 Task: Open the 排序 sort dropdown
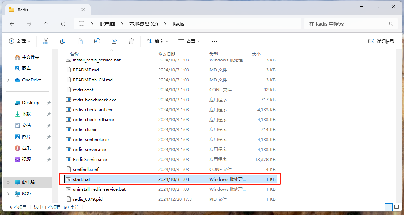click(x=157, y=41)
